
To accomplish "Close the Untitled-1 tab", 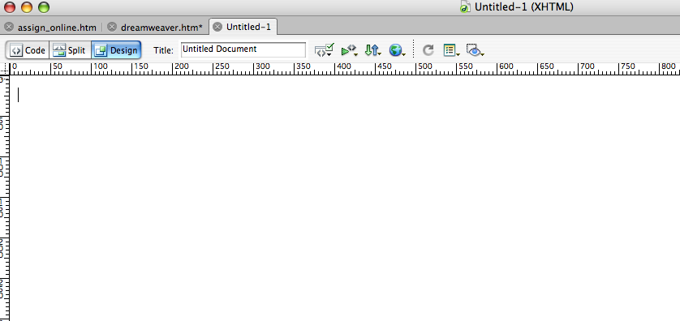I will tap(217, 28).
